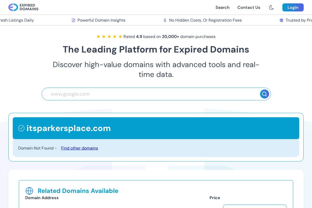The image size is (312, 208).
Task: Click the dollar icon next to No Hidden Costs
Action: 165,20
